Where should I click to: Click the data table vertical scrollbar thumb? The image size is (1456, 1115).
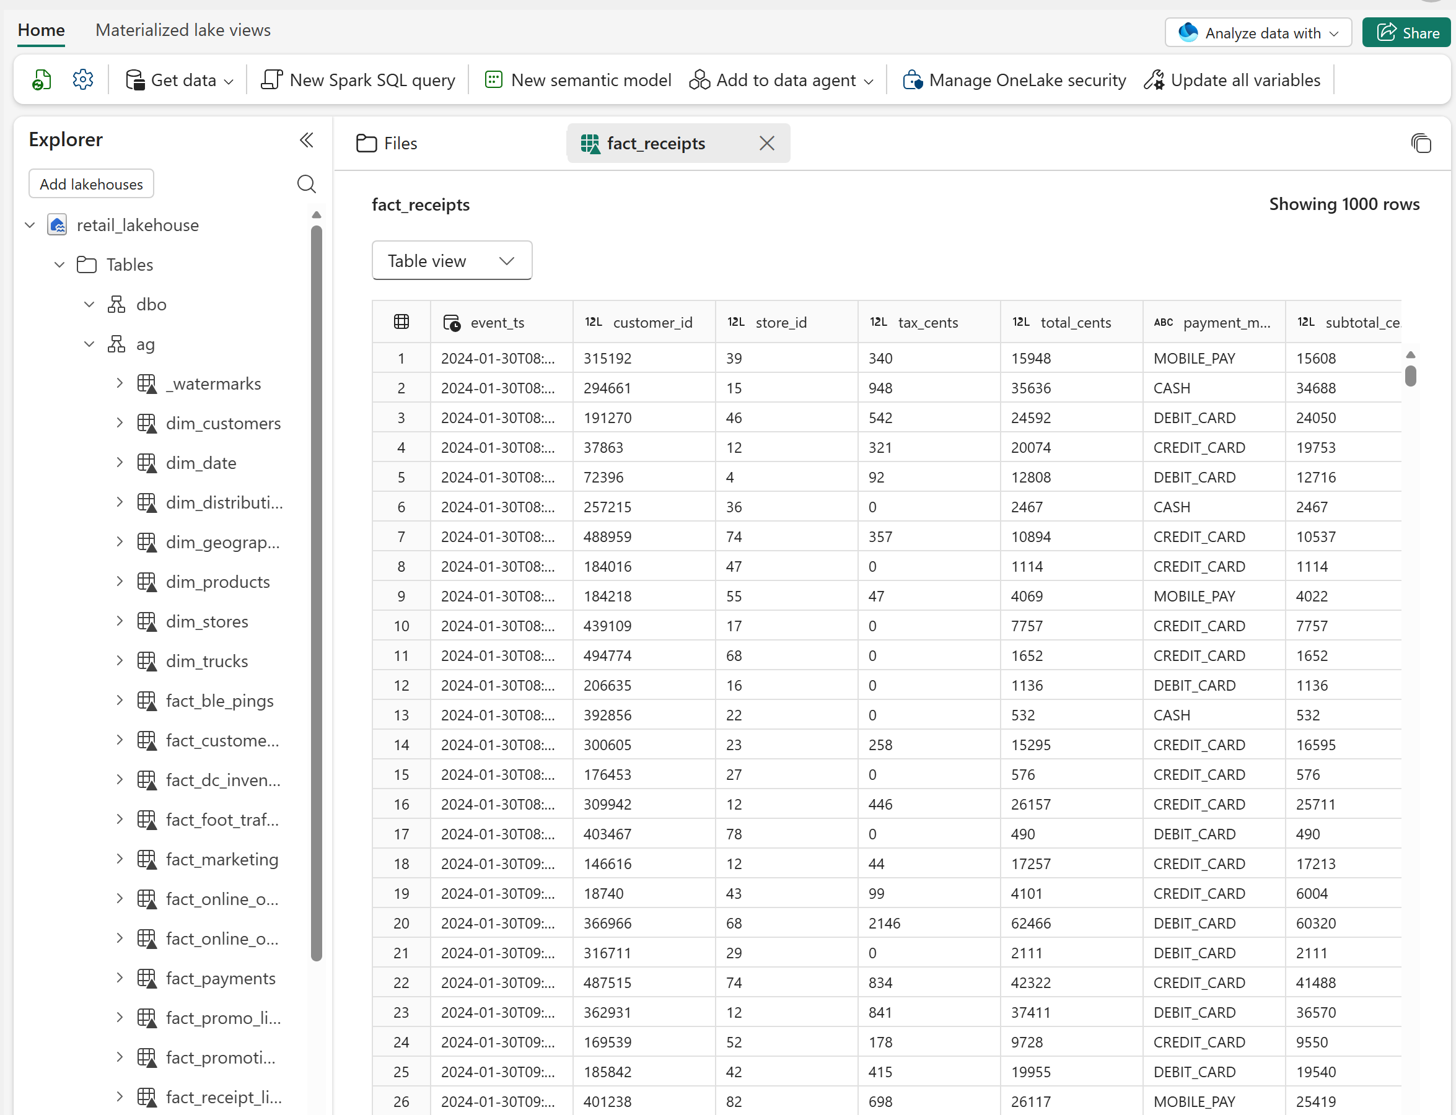click(x=1411, y=375)
